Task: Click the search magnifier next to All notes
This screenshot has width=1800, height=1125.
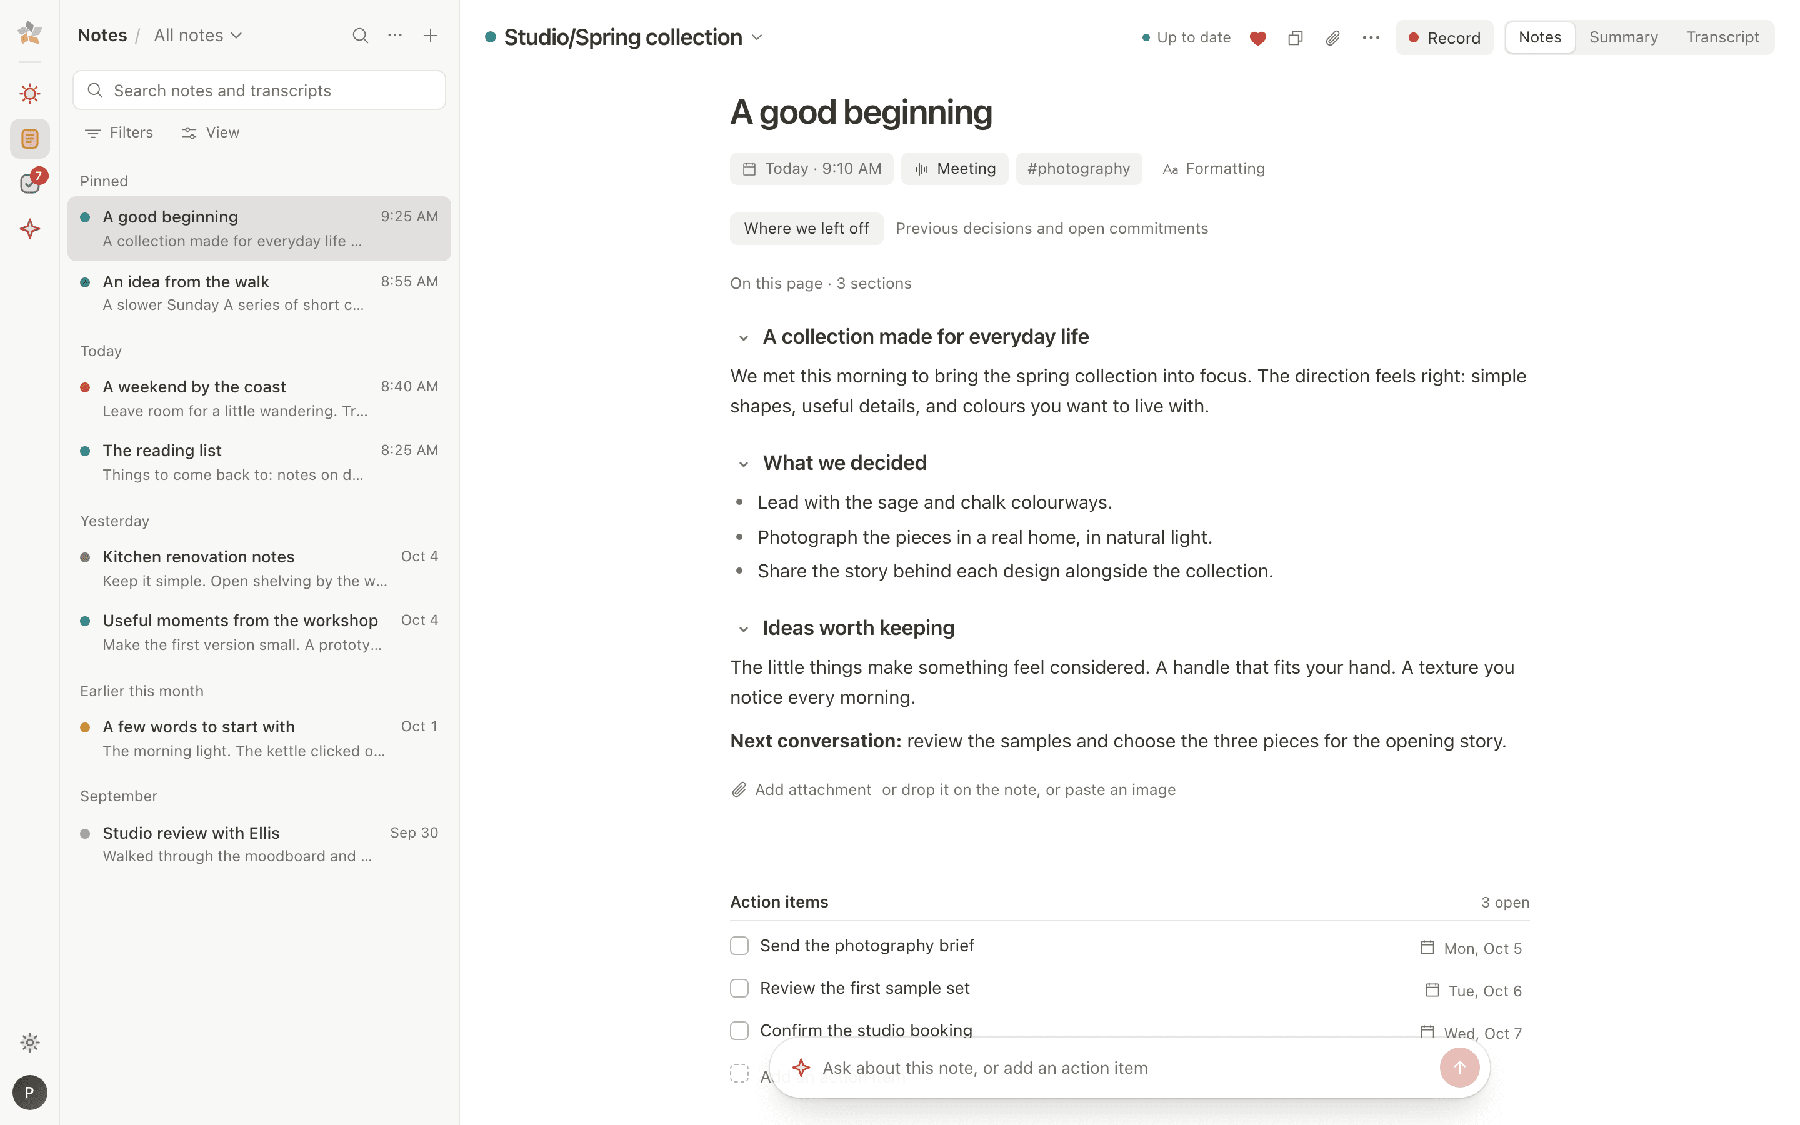Action: (360, 36)
